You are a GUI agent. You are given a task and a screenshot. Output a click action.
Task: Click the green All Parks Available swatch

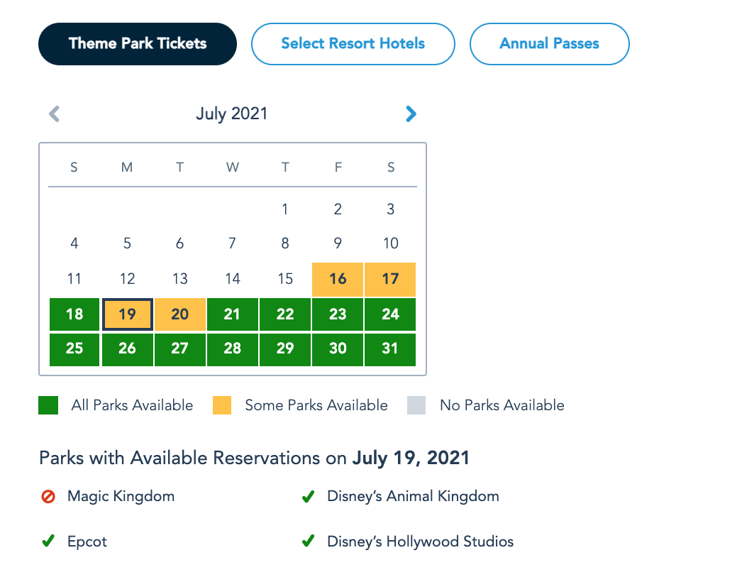click(x=48, y=405)
